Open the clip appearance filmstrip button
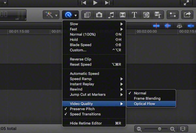Image resolution: width=196 pixels, height=133 pixels. tap(183, 129)
